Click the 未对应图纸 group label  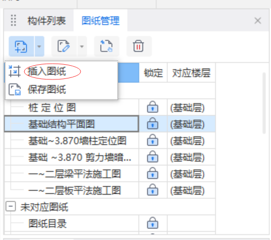pyautogui.click(x=44, y=207)
